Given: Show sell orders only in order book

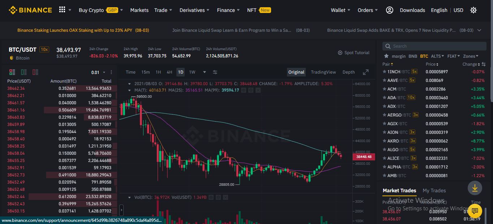Looking at the screenshot, I should [x=35, y=72].
